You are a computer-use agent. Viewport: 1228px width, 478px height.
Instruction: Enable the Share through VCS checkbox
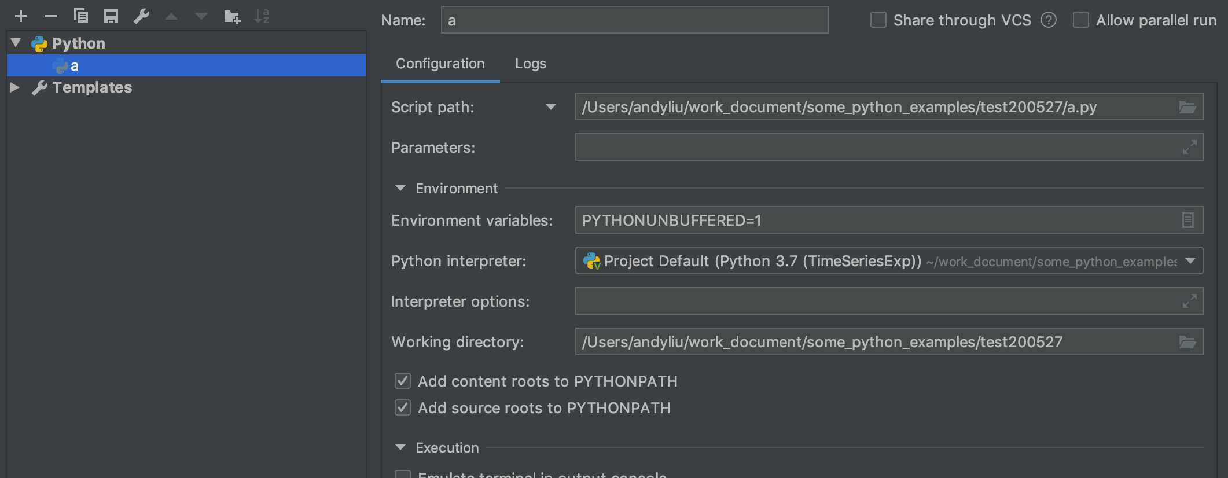point(878,20)
